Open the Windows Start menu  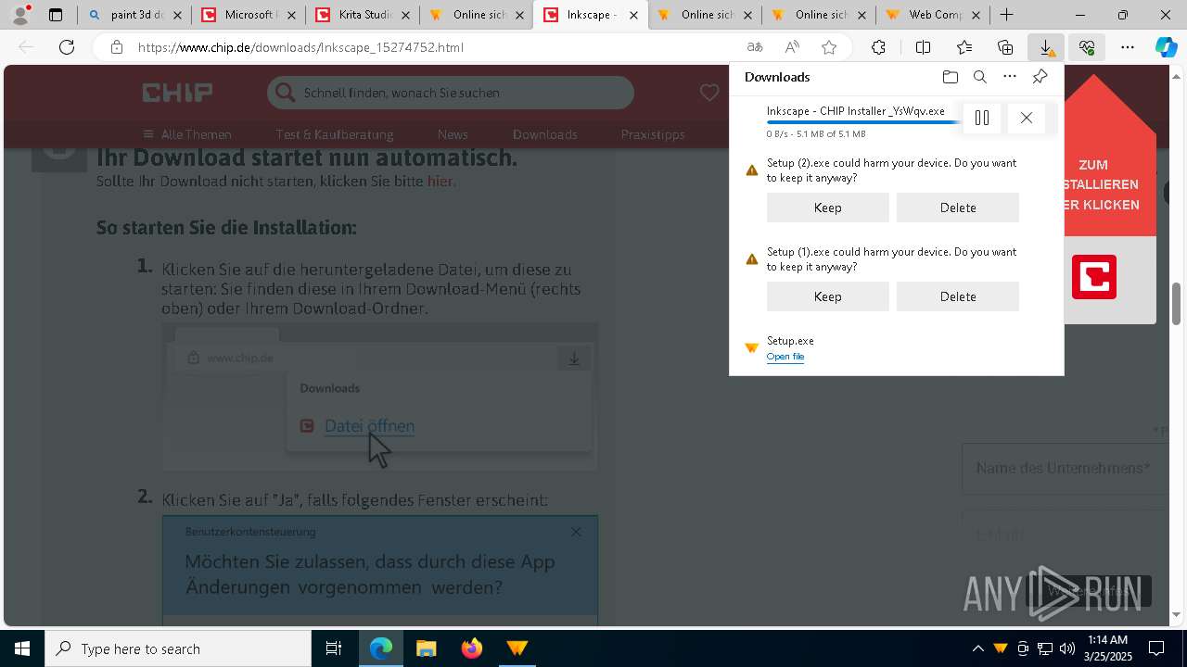pyautogui.click(x=22, y=648)
